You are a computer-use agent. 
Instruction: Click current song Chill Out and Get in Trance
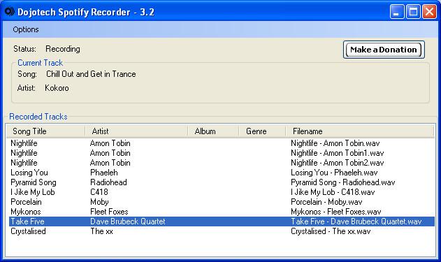click(x=91, y=74)
